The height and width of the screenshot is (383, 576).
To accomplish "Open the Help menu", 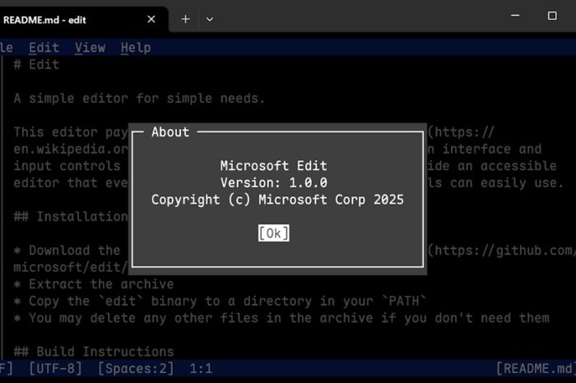I will click(x=136, y=48).
